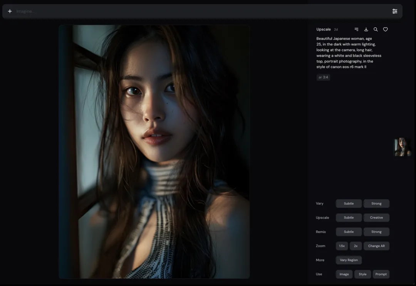Zoom out by 2x
Viewport: 416px width, 286px height.
coord(356,246)
